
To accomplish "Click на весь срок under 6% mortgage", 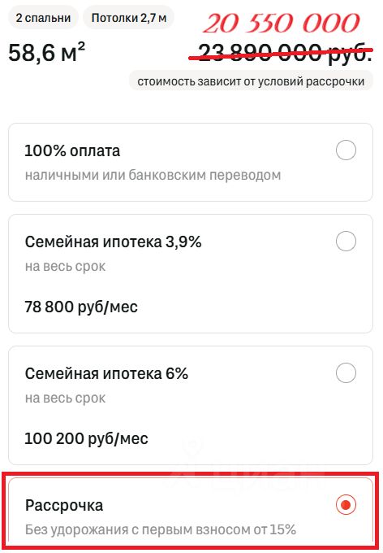I will (65, 398).
